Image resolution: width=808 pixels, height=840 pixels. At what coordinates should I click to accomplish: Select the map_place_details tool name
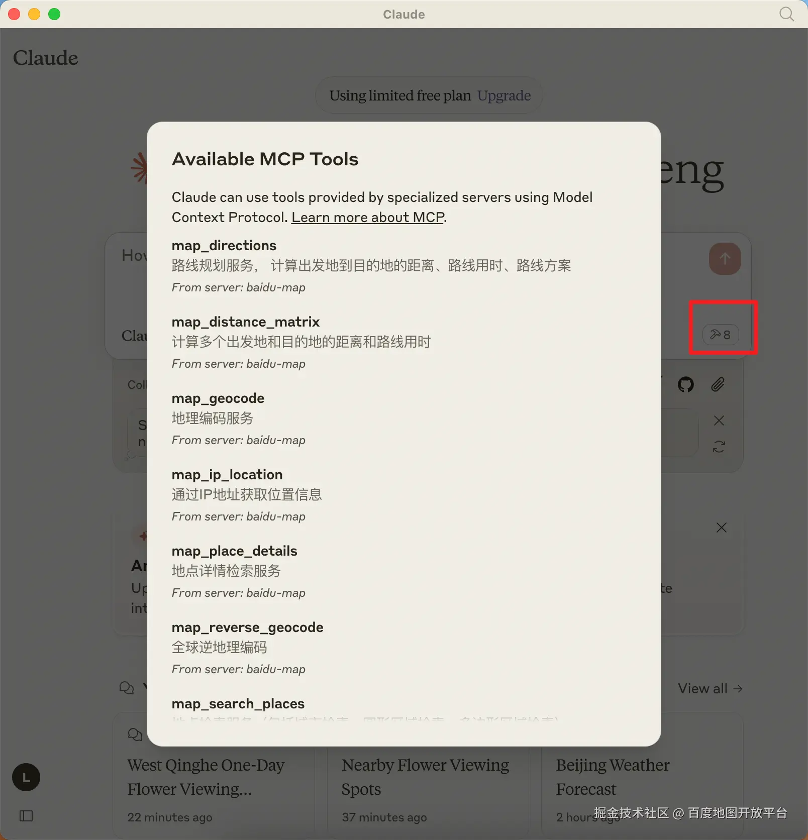click(235, 551)
